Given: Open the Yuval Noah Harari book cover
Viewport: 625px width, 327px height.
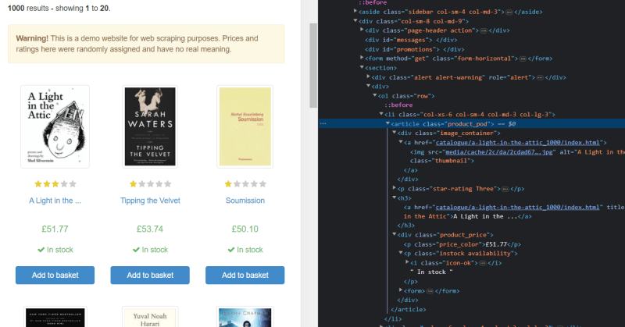Looking at the screenshot, I should tap(150, 317).
